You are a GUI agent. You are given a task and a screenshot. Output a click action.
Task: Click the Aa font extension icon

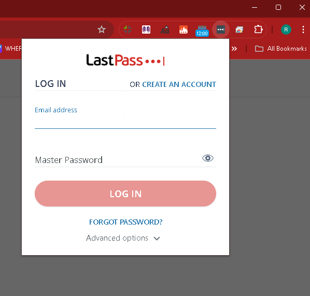click(165, 30)
